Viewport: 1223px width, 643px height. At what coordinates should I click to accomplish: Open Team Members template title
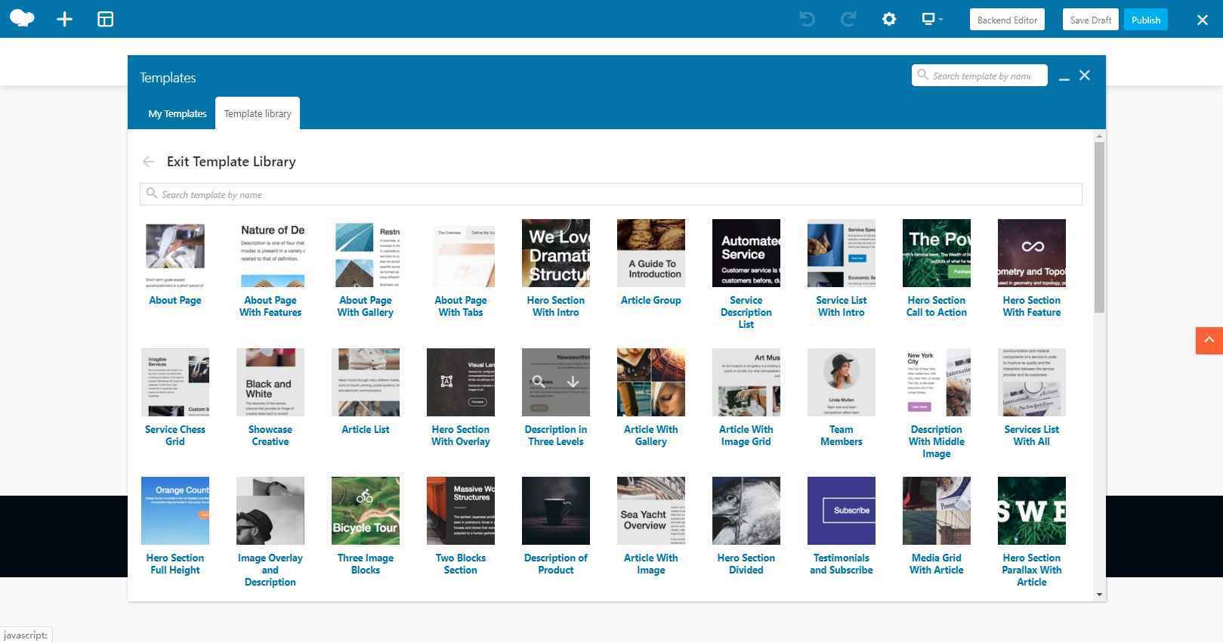coord(842,435)
